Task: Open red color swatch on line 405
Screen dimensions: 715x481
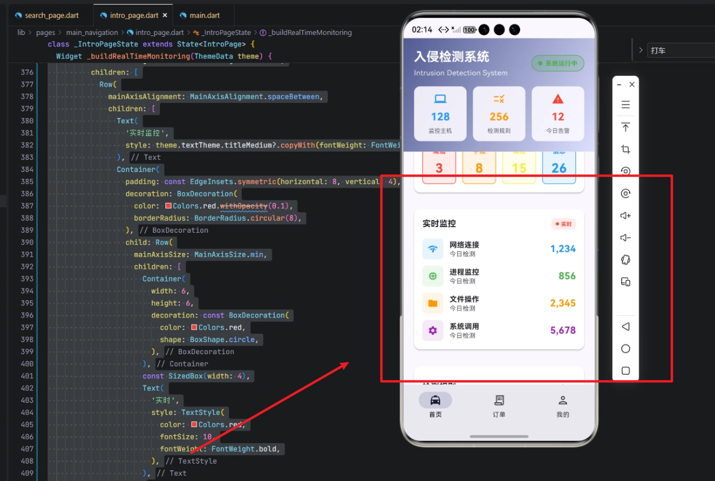Action: pyautogui.click(x=194, y=424)
